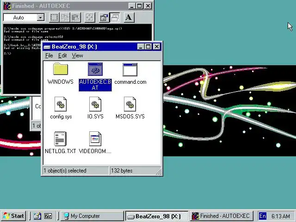Click the Paste tool in DOS toolbar
The image size is (296, 222).
75,18
